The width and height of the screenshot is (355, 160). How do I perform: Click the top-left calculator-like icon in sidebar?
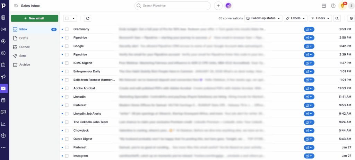click(3, 17)
